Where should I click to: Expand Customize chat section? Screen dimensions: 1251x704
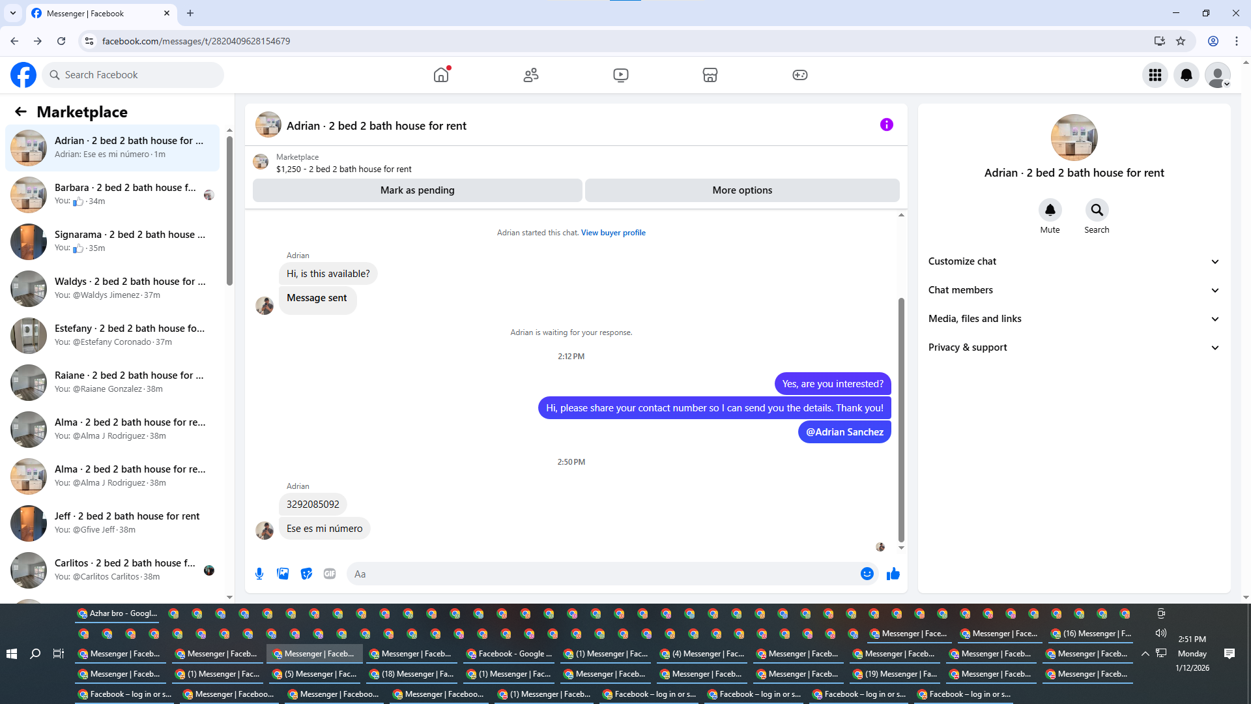(x=1073, y=261)
